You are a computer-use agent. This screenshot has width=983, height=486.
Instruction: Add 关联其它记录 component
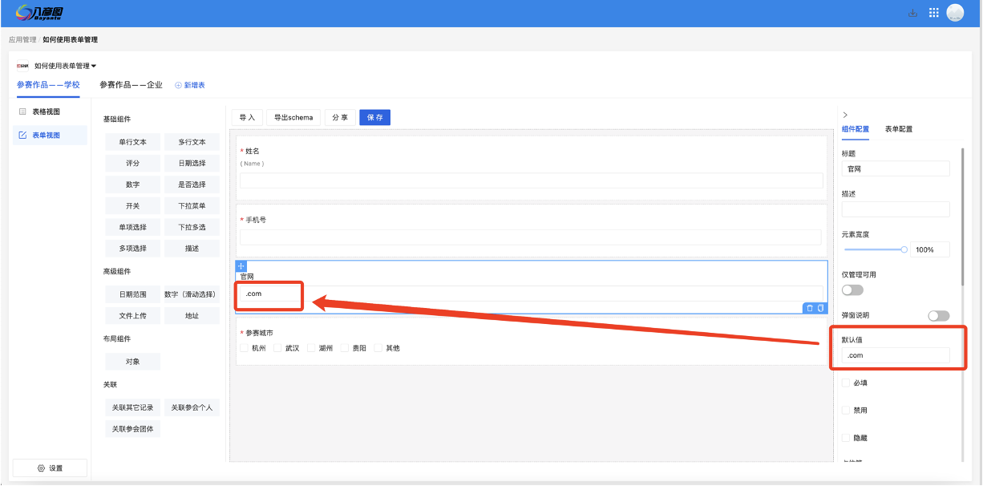132,407
